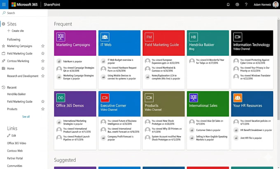Toggle the star next to Products in Recent
The height and width of the screenshot is (169, 280).
click(43, 109)
